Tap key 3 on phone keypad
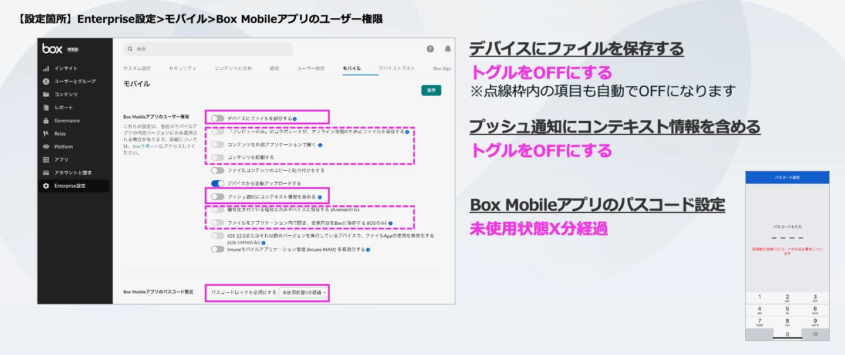The height and width of the screenshot is (355, 845). tap(814, 298)
